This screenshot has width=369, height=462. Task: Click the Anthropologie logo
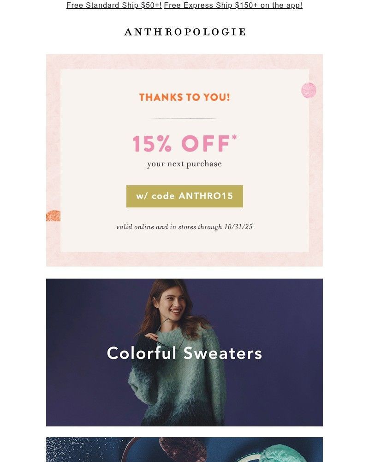[184, 32]
